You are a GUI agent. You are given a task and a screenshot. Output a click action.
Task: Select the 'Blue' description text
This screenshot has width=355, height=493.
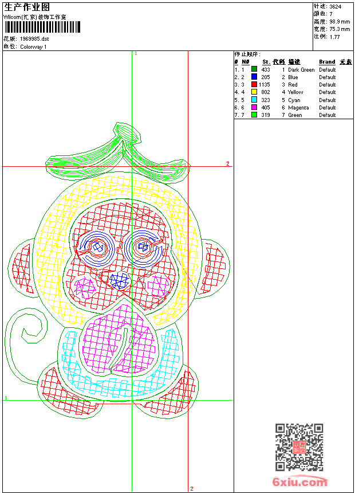(x=293, y=77)
